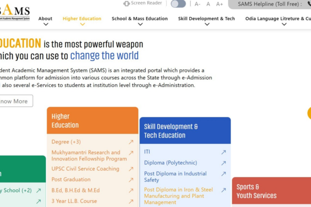Click the arrow icon next to ITI
Image resolution: width=311 pixels, height=207 pixels.
(x=223, y=152)
